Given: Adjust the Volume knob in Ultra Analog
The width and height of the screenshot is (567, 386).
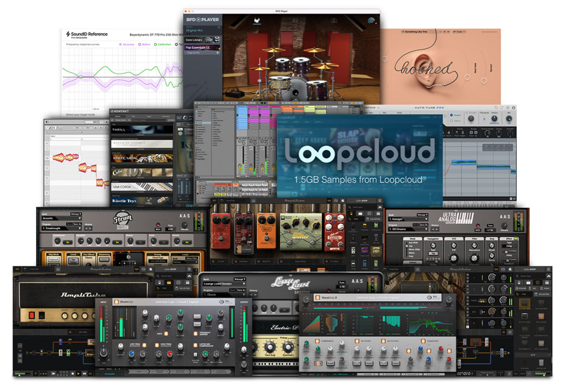Looking at the screenshot, I should (504, 226).
